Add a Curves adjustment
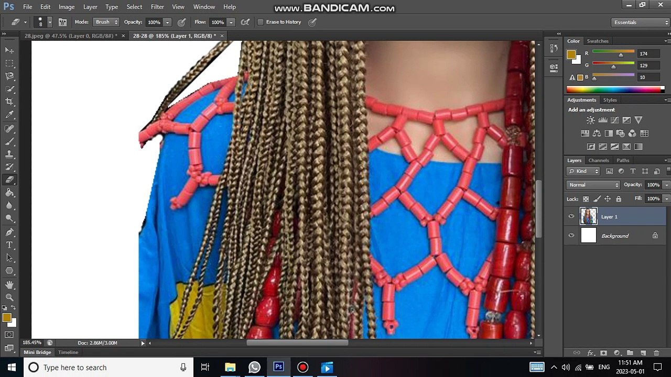The height and width of the screenshot is (377, 671). (x=614, y=120)
